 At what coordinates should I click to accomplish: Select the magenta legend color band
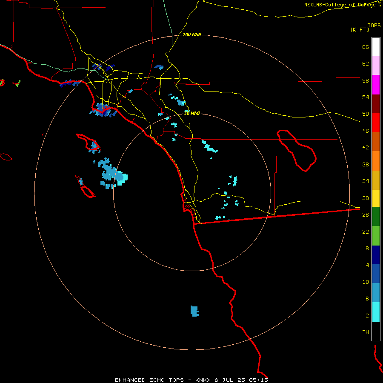[x=376, y=85]
